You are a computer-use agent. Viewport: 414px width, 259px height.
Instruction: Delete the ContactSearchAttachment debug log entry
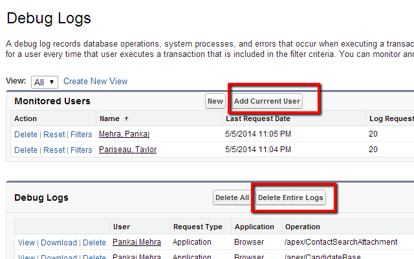[94, 243]
